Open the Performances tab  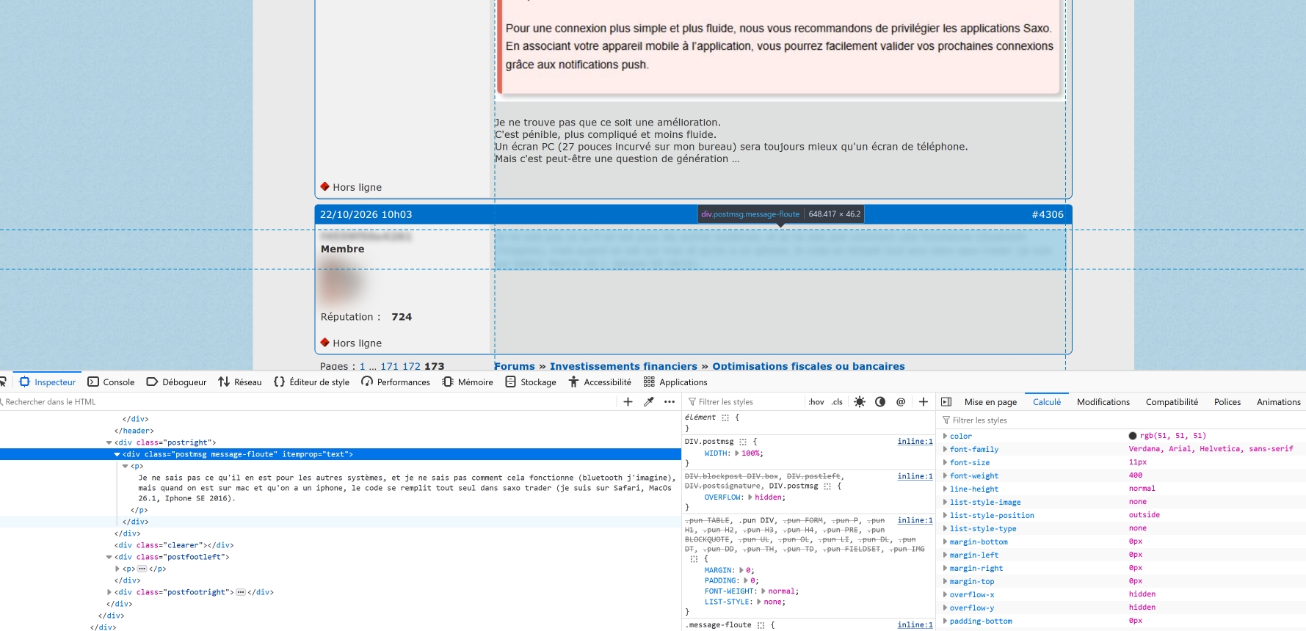(396, 382)
